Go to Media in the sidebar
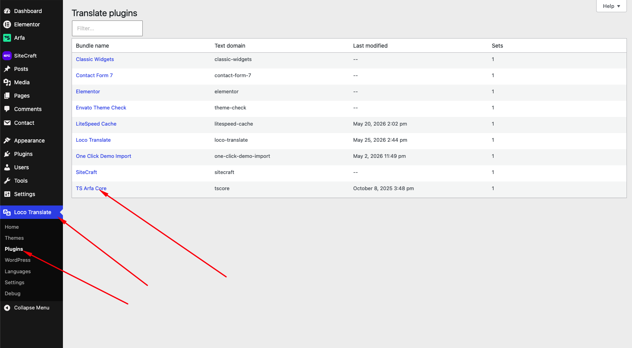Screen dimensions: 632x348 (22, 82)
